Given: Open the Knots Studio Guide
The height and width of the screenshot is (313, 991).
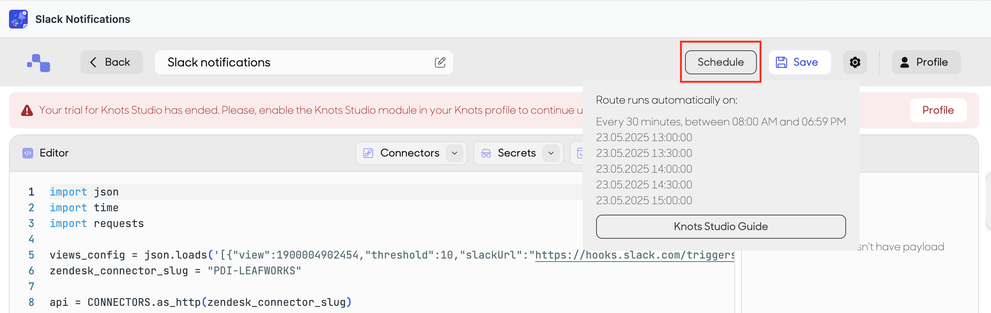Looking at the screenshot, I should pos(721,226).
